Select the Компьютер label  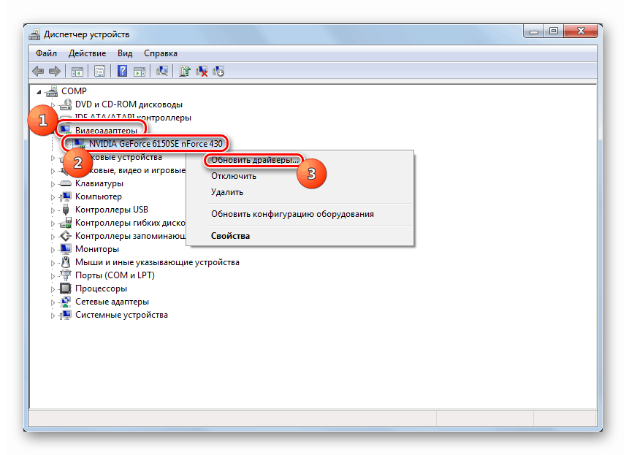(x=98, y=196)
